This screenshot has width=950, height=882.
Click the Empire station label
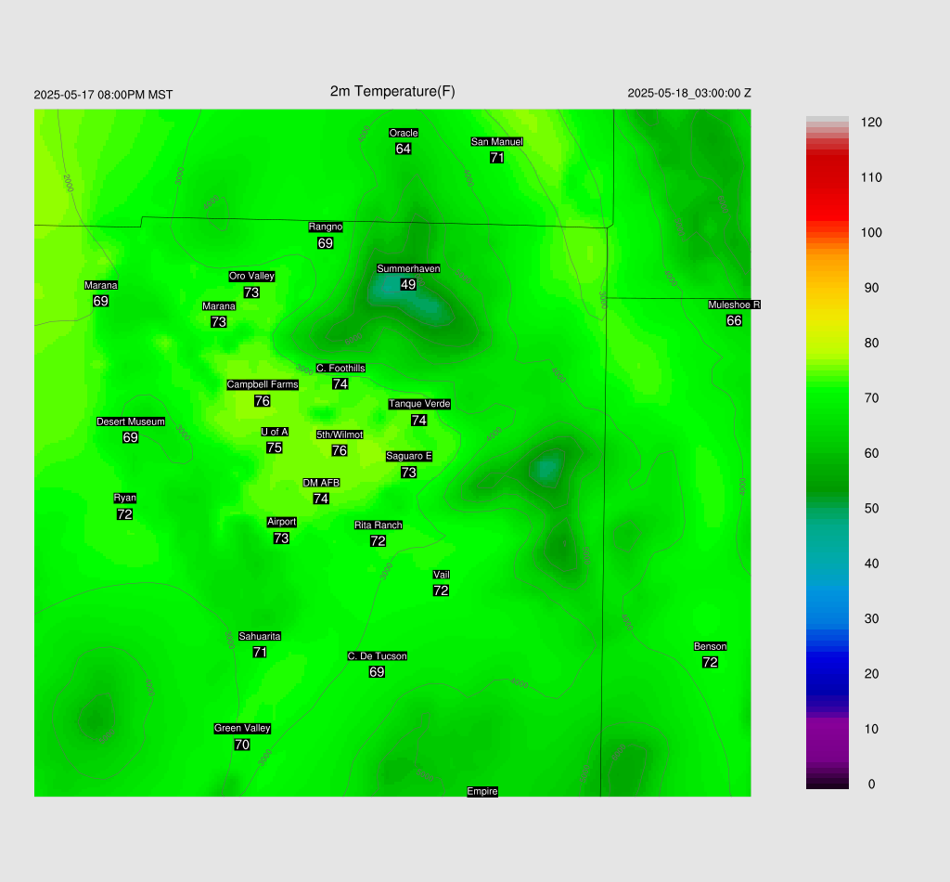pyautogui.click(x=482, y=792)
